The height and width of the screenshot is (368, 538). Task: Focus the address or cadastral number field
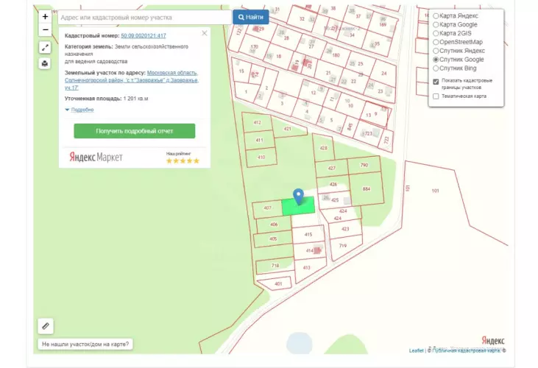click(x=145, y=18)
